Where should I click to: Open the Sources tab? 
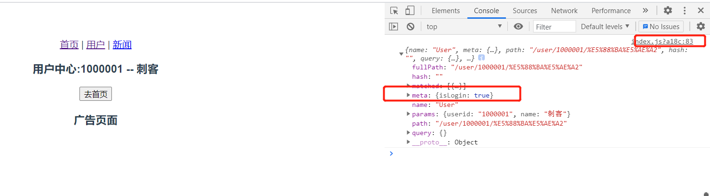[x=525, y=11]
